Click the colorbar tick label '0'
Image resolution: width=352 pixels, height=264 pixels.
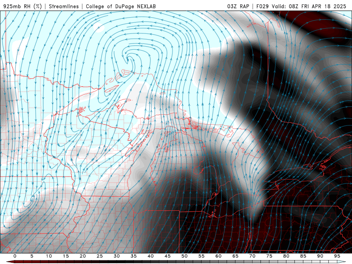(15, 256)
